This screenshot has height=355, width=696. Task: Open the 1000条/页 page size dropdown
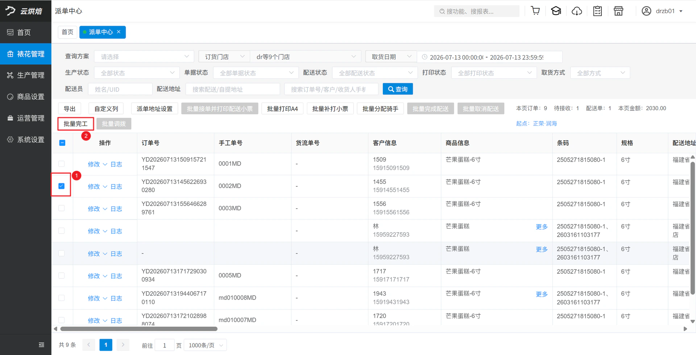click(x=206, y=345)
